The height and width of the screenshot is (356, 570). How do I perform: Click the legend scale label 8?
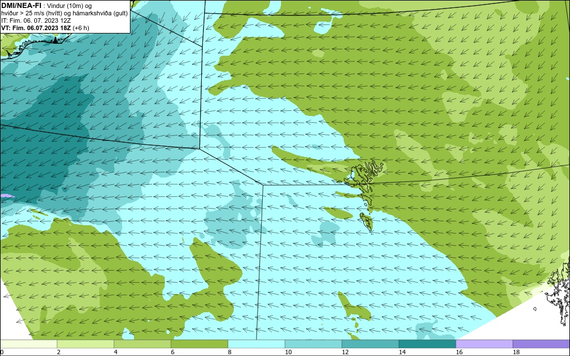pyautogui.click(x=229, y=352)
